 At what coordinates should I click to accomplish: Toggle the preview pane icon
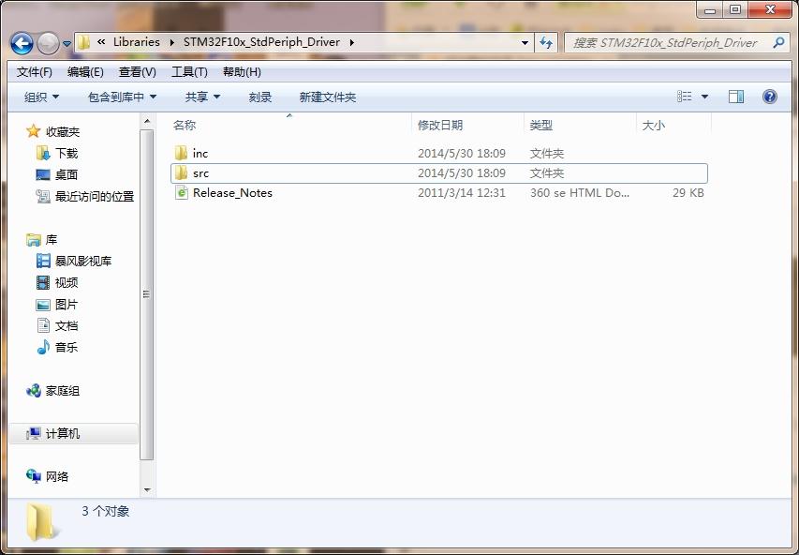tap(736, 97)
